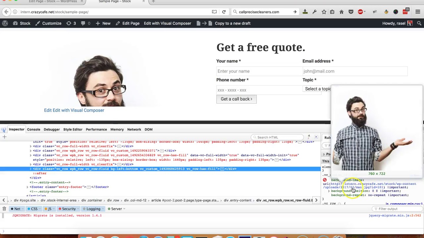Bookmark page with the star icon
This screenshot has width=424, height=238.
[x=324, y=12]
